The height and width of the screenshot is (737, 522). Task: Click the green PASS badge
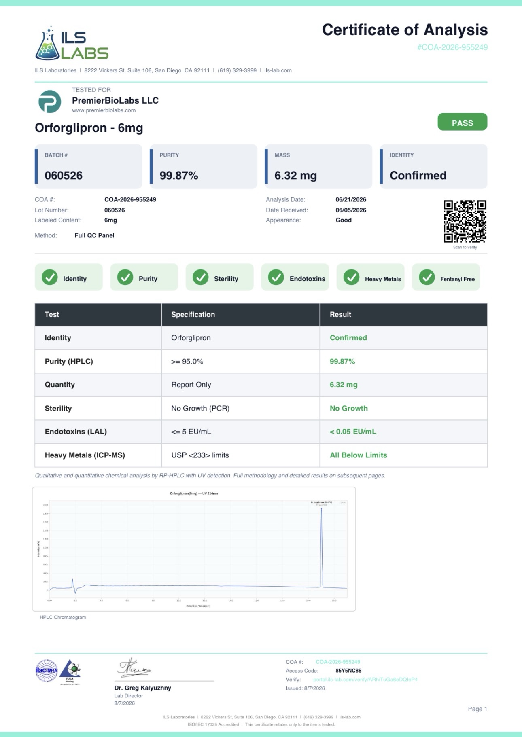pyautogui.click(x=462, y=122)
